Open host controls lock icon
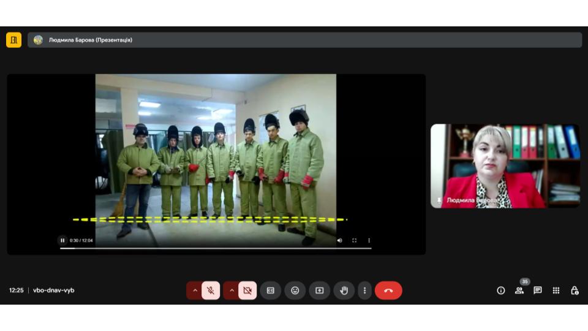 575,291
